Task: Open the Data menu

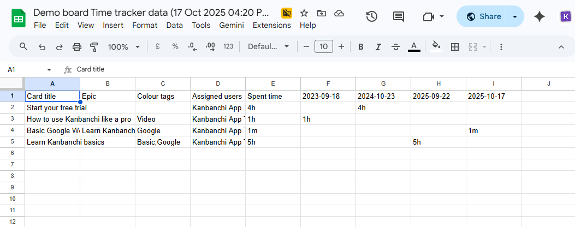Action: pyautogui.click(x=175, y=25)
